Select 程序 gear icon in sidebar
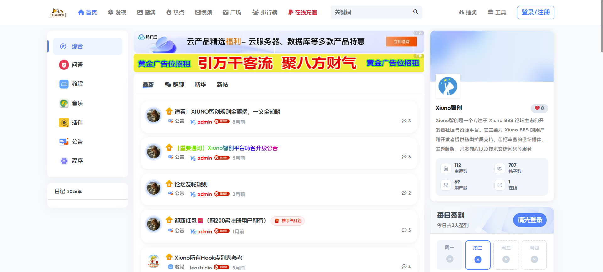603x272 pixels. coord(64,161)
